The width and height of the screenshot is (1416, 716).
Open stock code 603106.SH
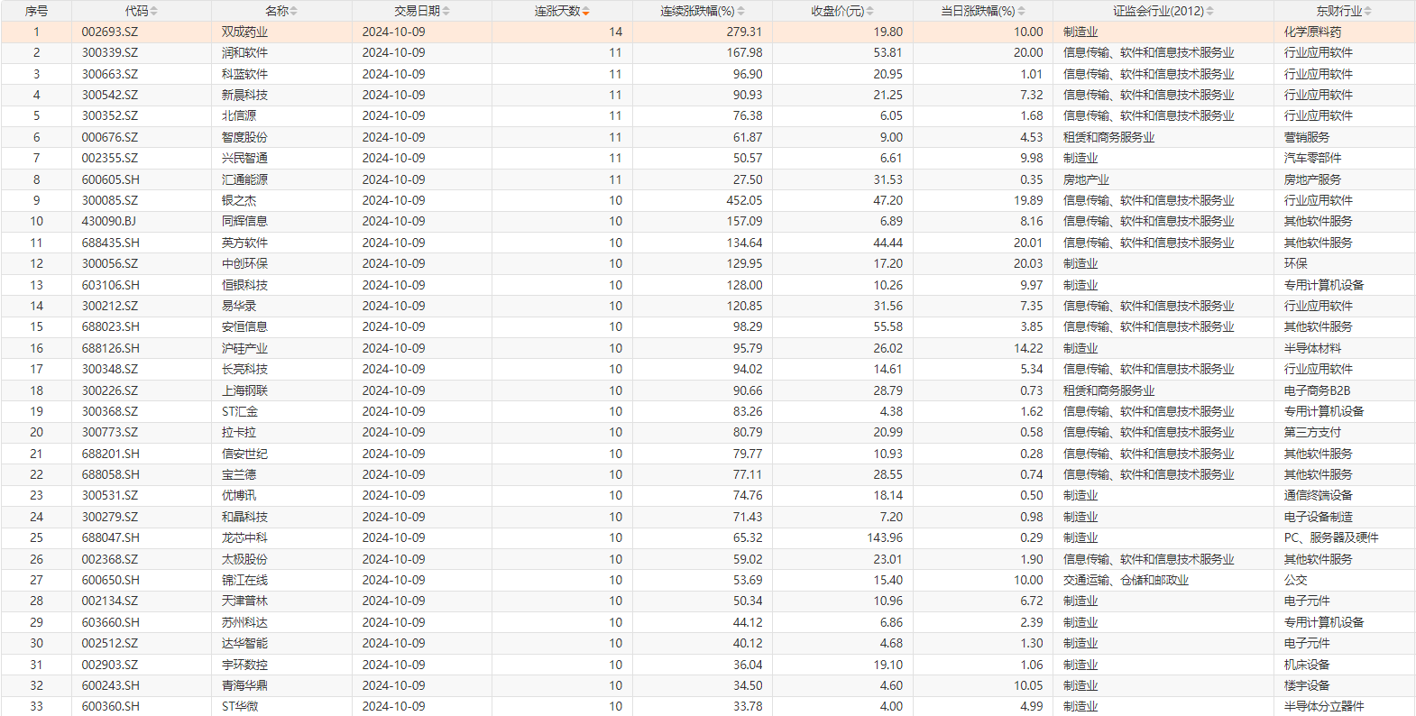(111, 285)
